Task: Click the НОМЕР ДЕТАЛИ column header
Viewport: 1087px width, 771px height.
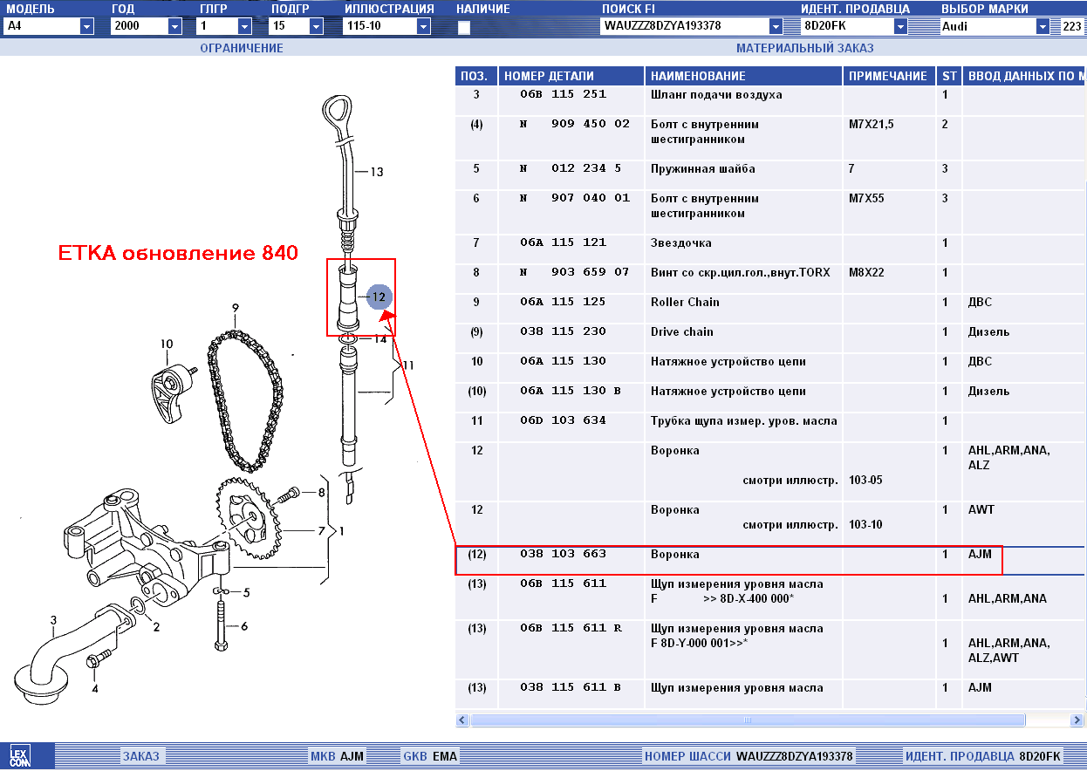Action: (571, 76)
